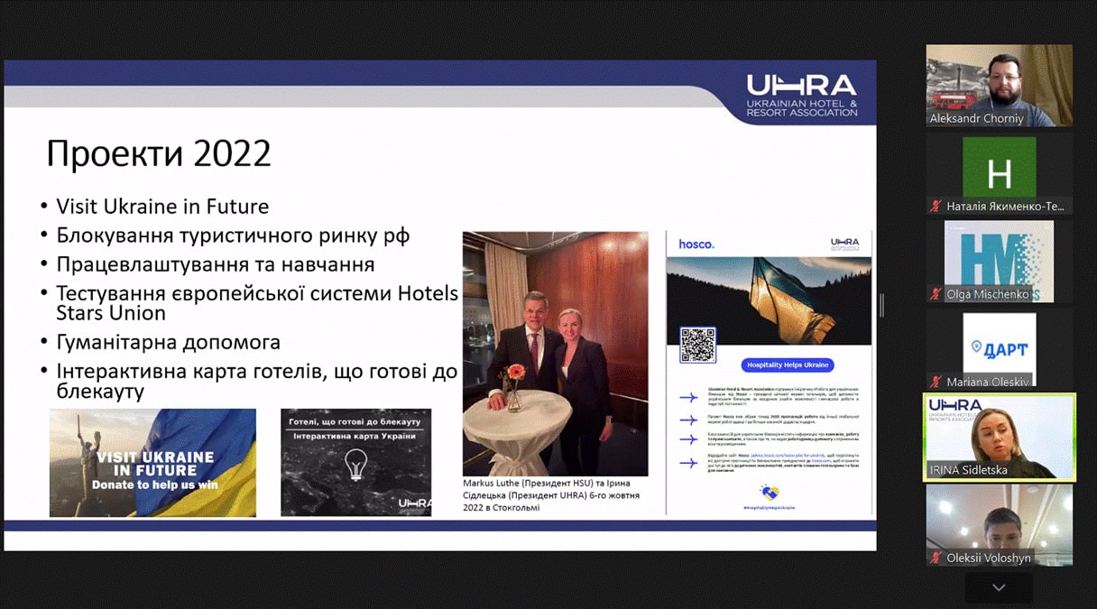Click the blue-yellow heart icon on flyer bottom
This screenshot has height=609, width=1097.
[769, 491]
